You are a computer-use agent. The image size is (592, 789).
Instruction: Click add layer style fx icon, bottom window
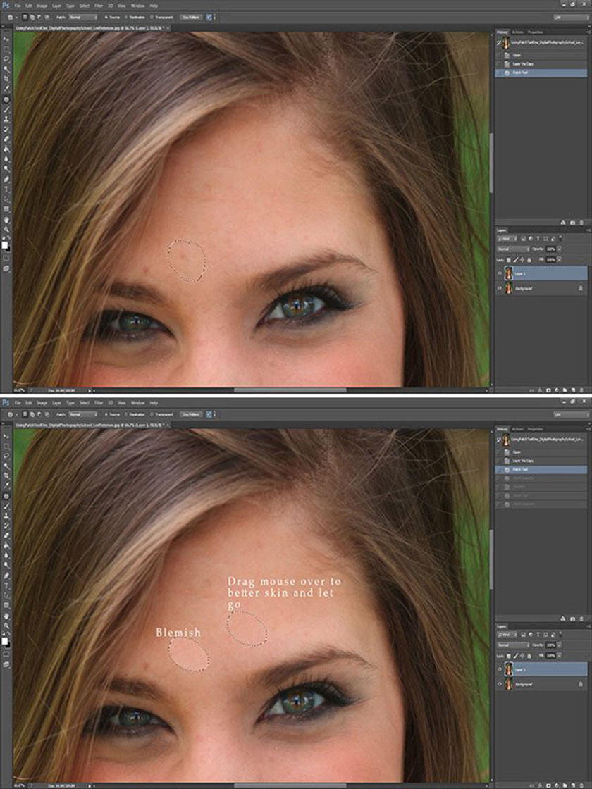point(539,785)
